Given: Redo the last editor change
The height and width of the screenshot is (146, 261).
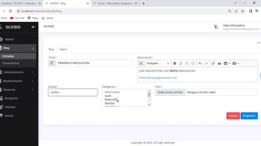Looking at the screenshot, I should click(206, 63).
